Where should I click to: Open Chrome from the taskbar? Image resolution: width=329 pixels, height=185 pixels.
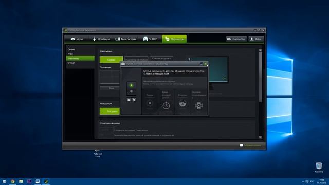(x=12, y=181)
